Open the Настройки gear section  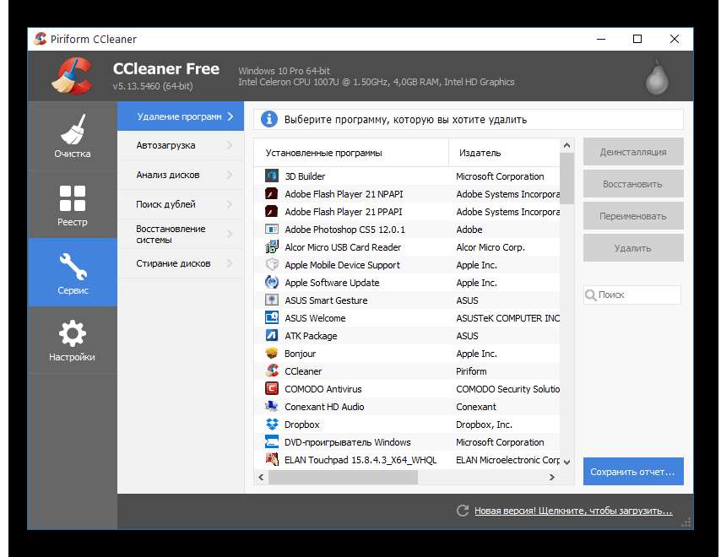tap(73, 340)
